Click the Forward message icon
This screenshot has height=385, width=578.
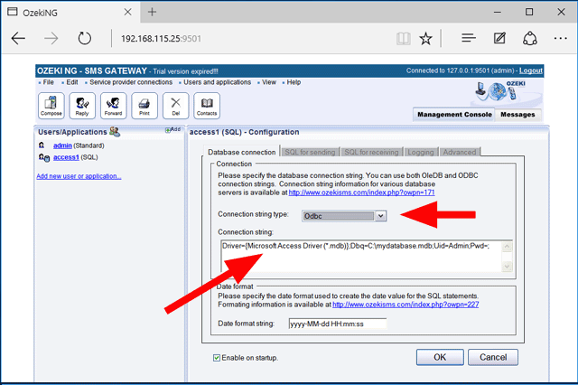114,105
